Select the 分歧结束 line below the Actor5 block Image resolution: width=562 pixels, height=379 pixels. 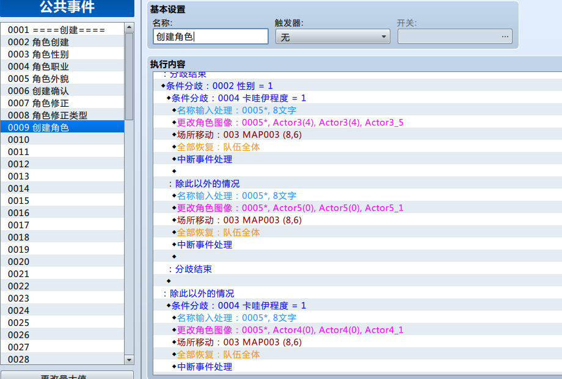[358, 269]
